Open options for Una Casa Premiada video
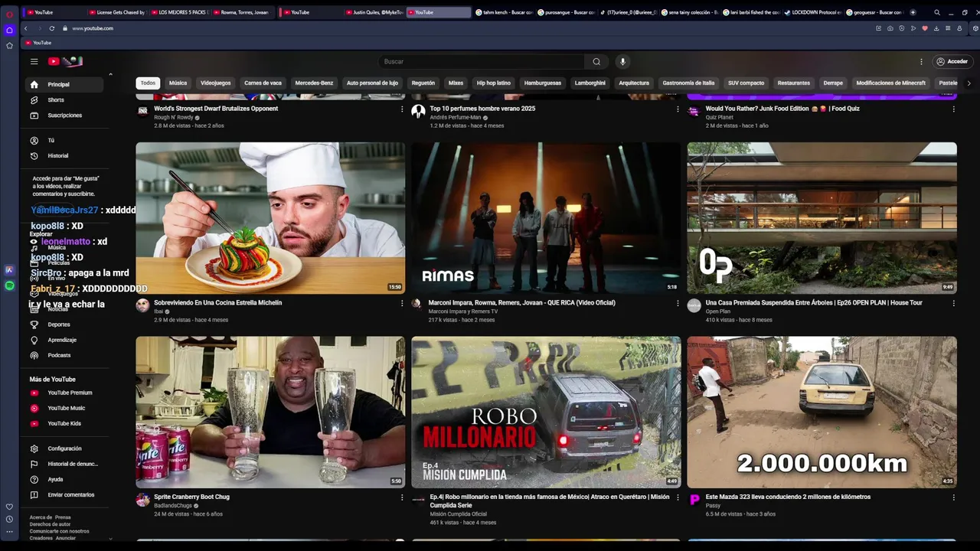This screenshot has height=551, width=980. 953,303
